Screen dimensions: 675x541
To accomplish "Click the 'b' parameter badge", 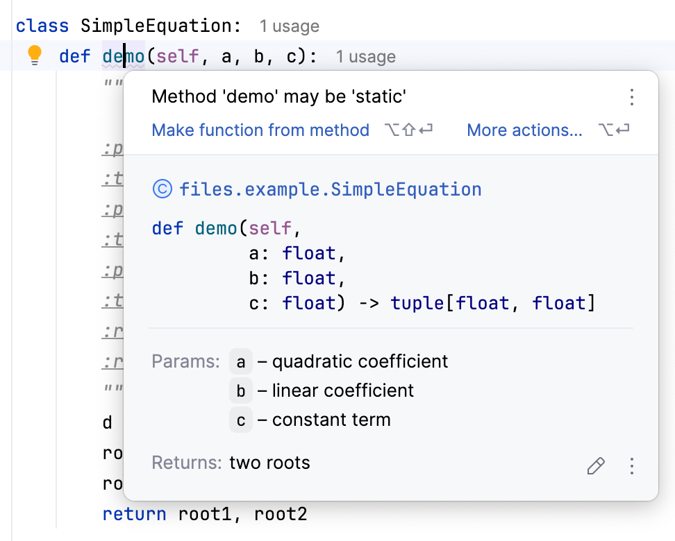I will tap(240, 391).
